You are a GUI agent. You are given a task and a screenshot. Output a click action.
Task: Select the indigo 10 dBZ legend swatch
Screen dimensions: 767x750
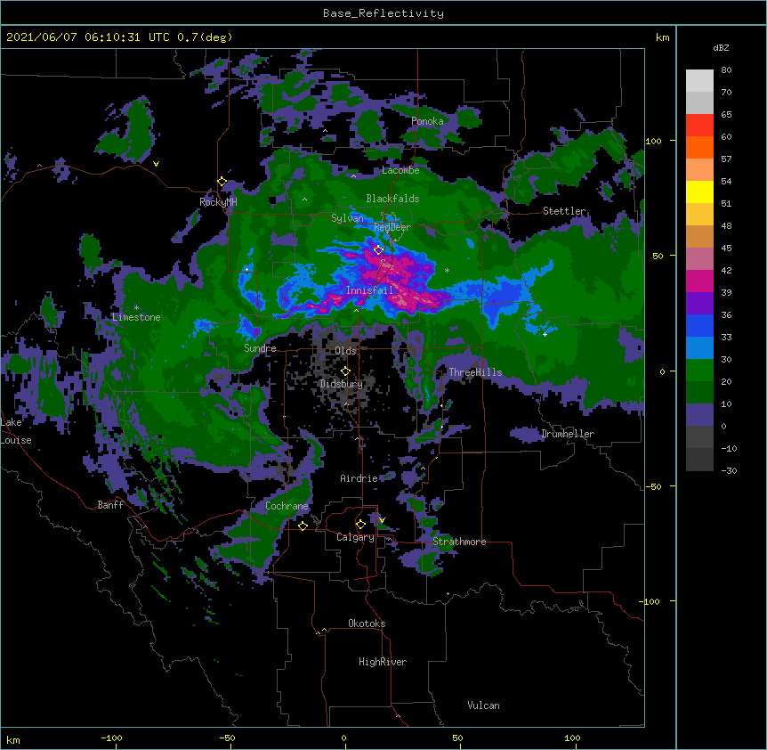pyautogui.click(x=699, y=415)
